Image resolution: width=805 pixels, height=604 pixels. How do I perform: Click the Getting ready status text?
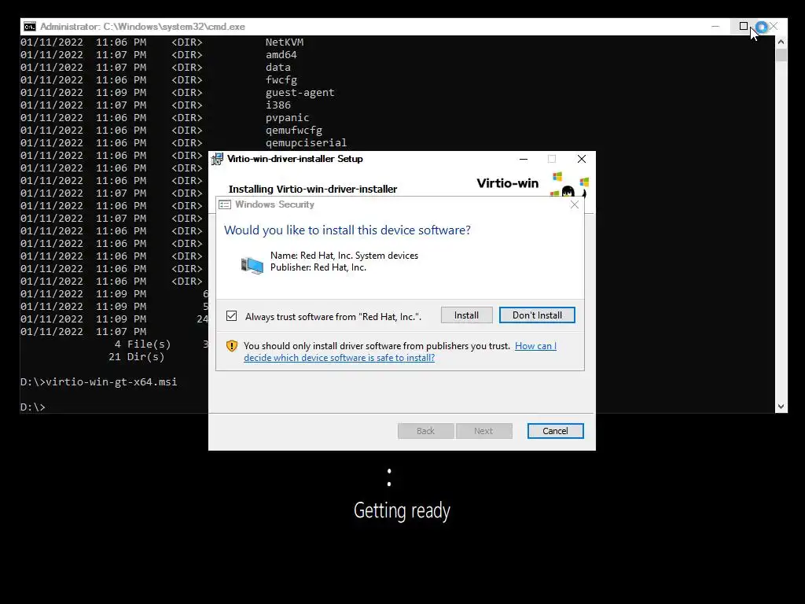[x=402, y=510]
